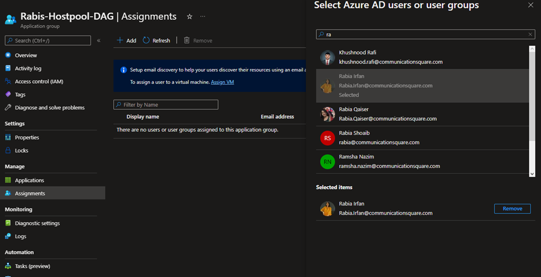Image resolution: width=541 pixels, height=277 pixels.
Task: Select user Rabia Shoaib
Action: coord(422,138)
